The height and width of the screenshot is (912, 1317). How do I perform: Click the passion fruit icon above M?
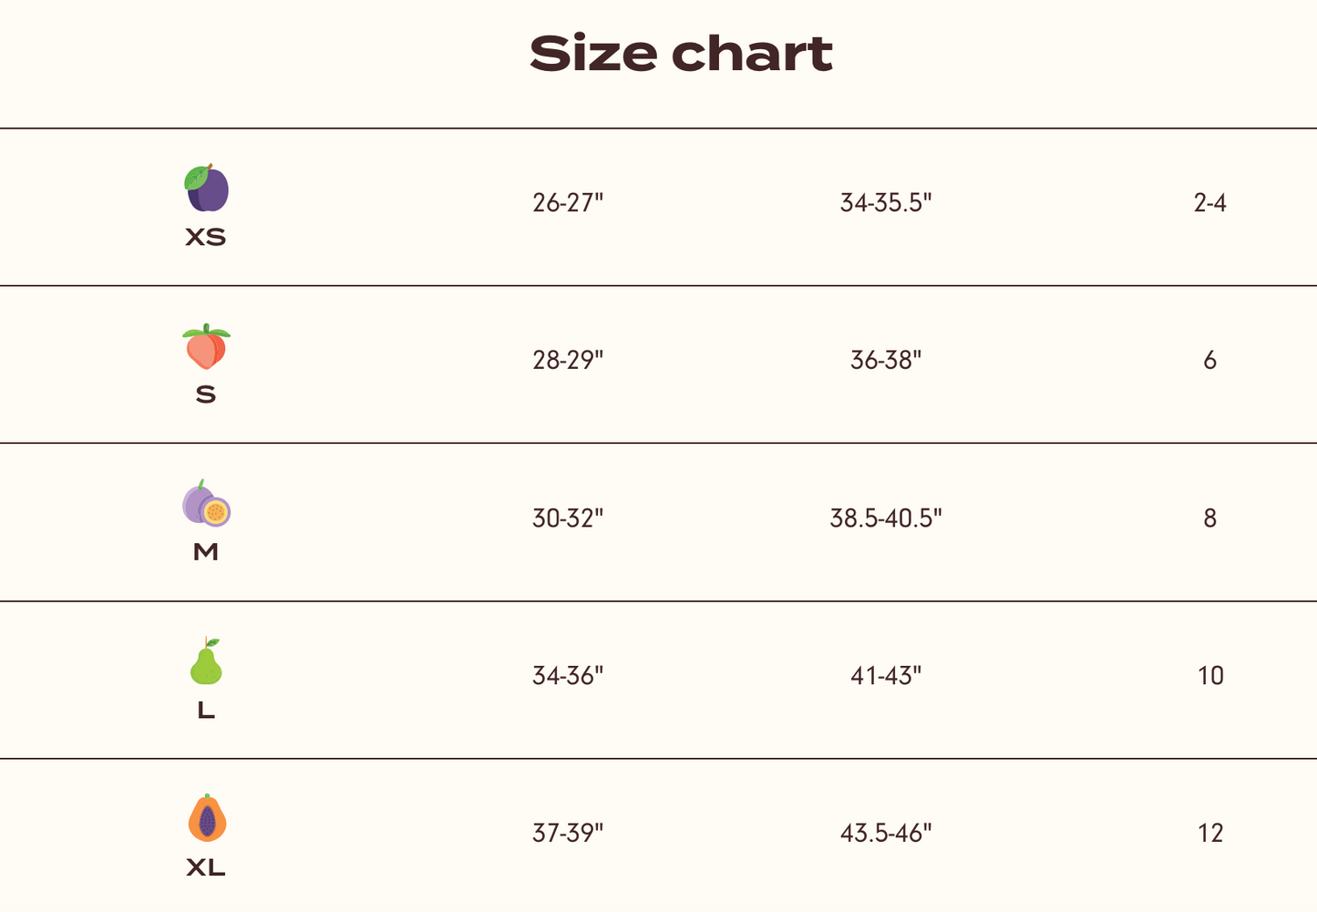click(206, 504)
